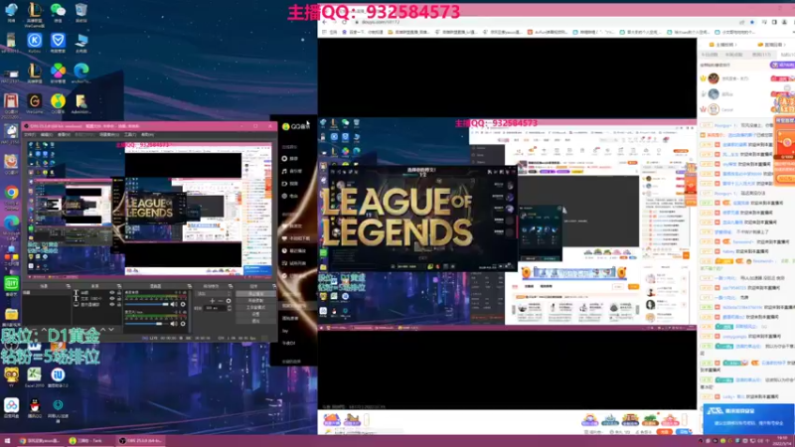795x447 pixels.
Task: Open the Network desktop icon
Action: tap(11, 11)
